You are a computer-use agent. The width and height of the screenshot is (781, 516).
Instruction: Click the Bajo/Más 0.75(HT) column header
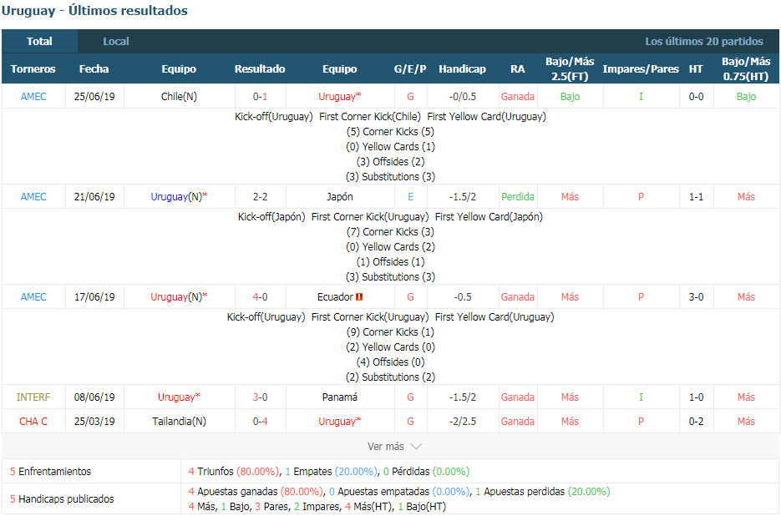[746, 68]
